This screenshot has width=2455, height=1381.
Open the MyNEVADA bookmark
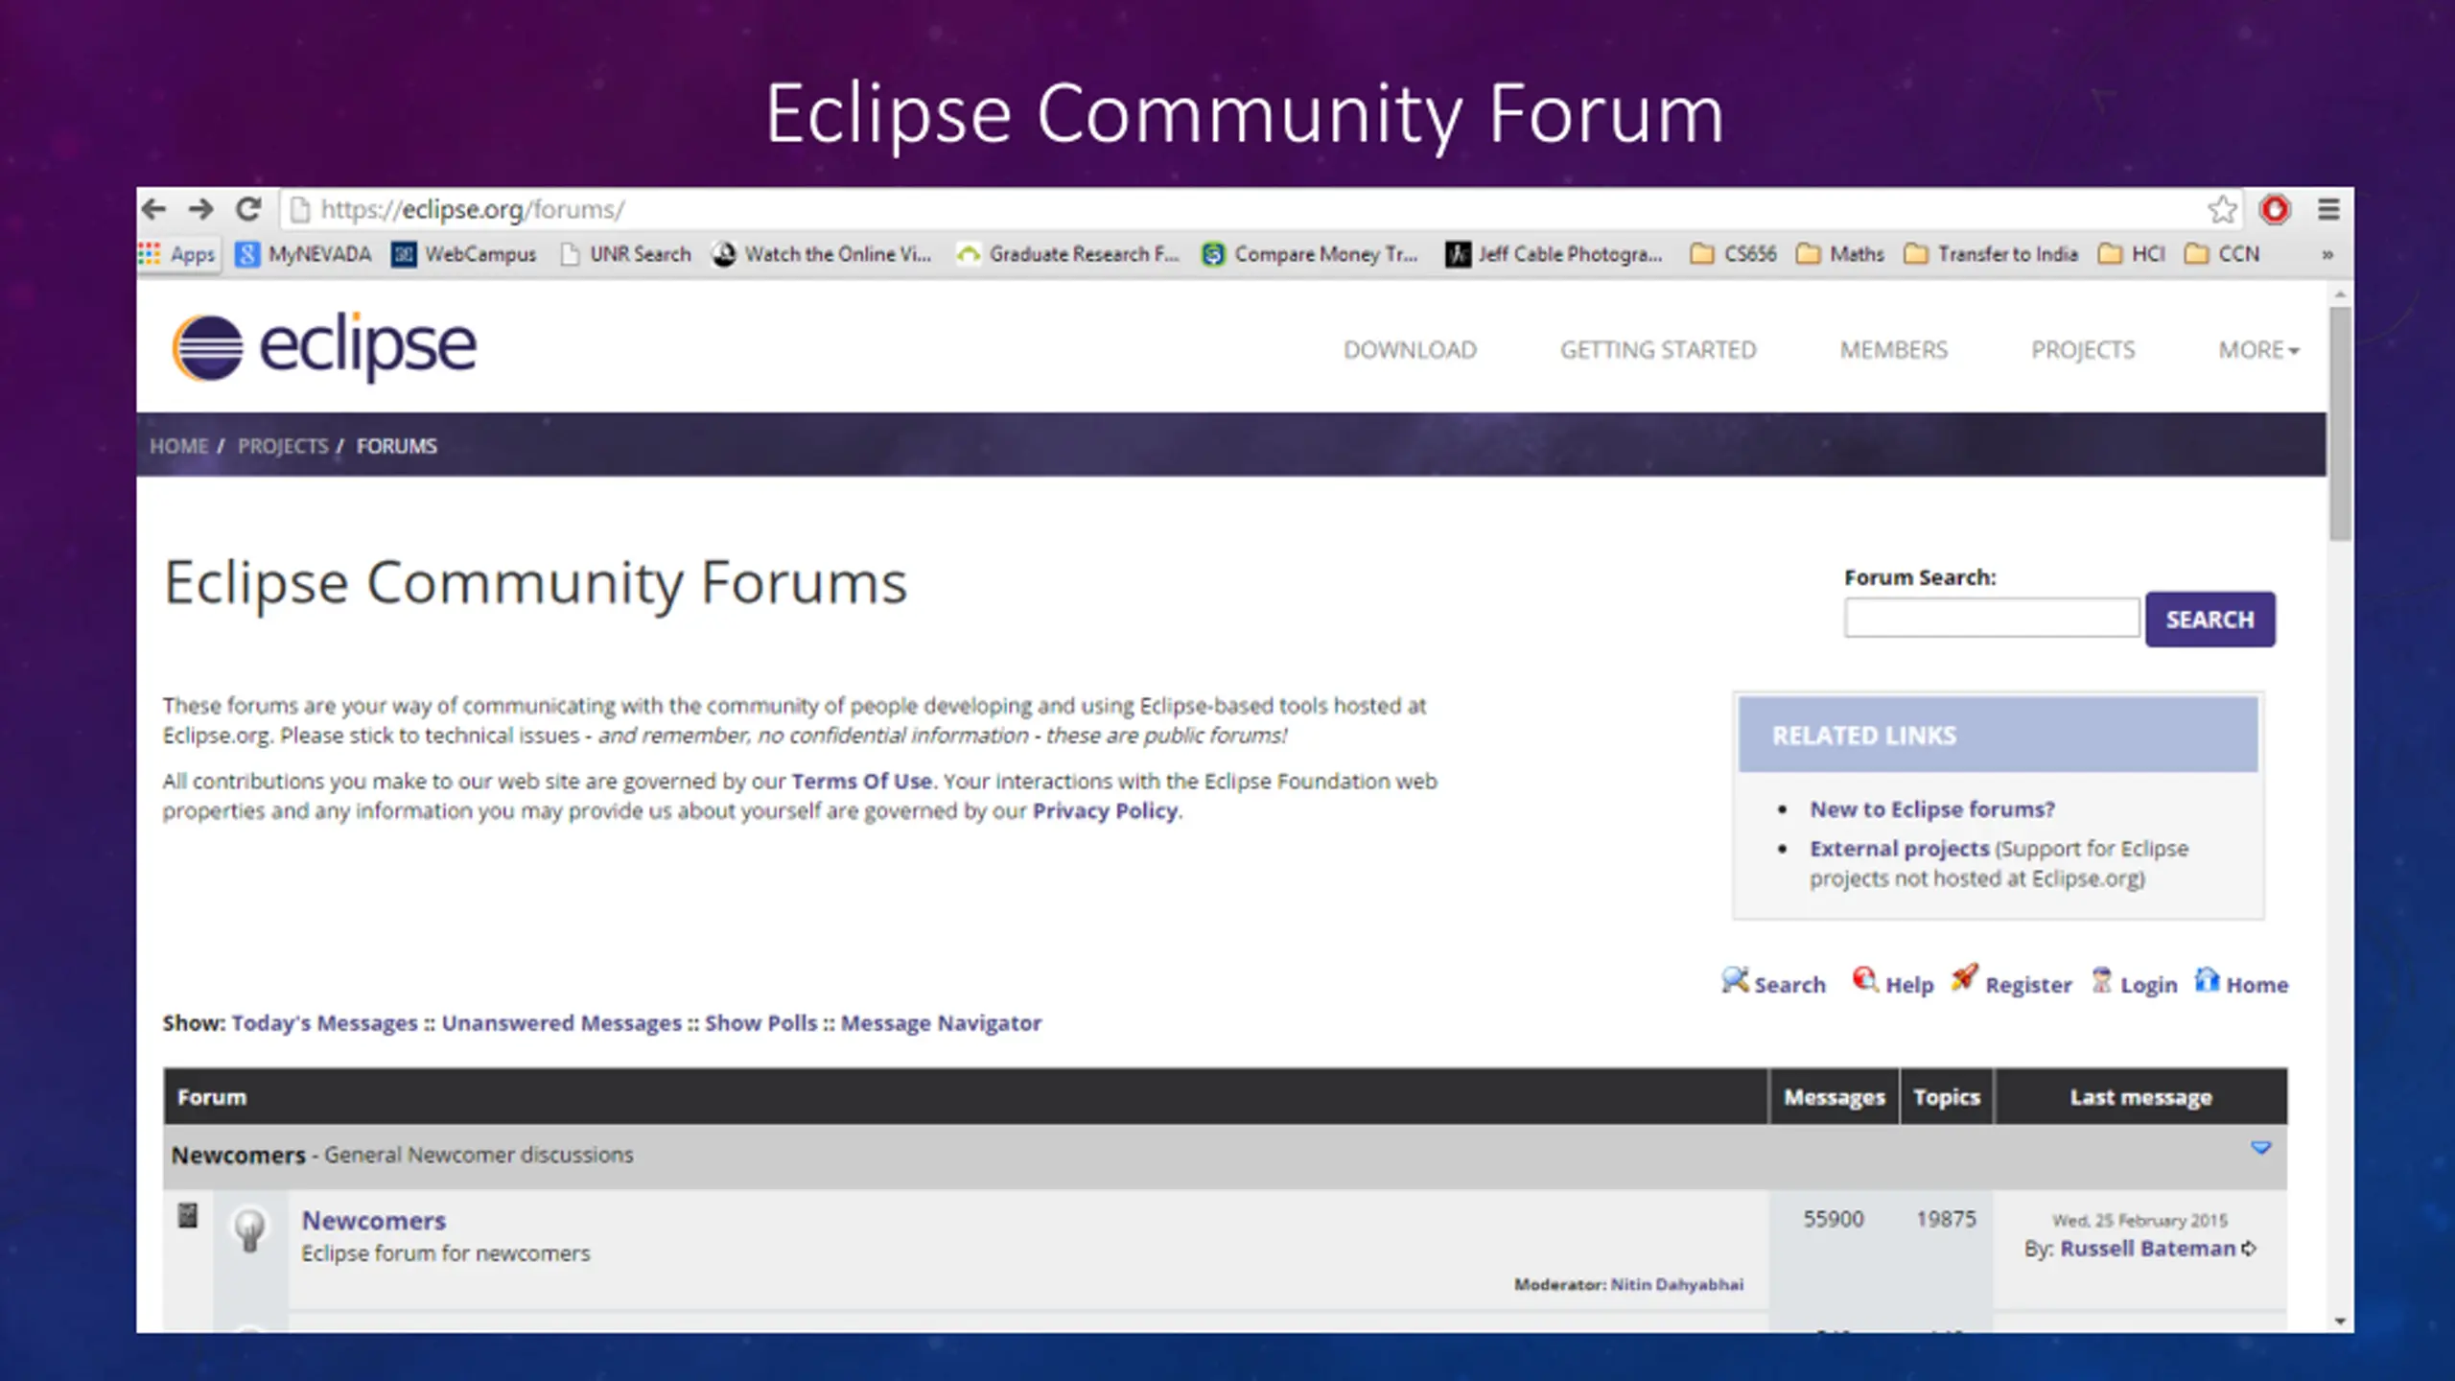304,254
